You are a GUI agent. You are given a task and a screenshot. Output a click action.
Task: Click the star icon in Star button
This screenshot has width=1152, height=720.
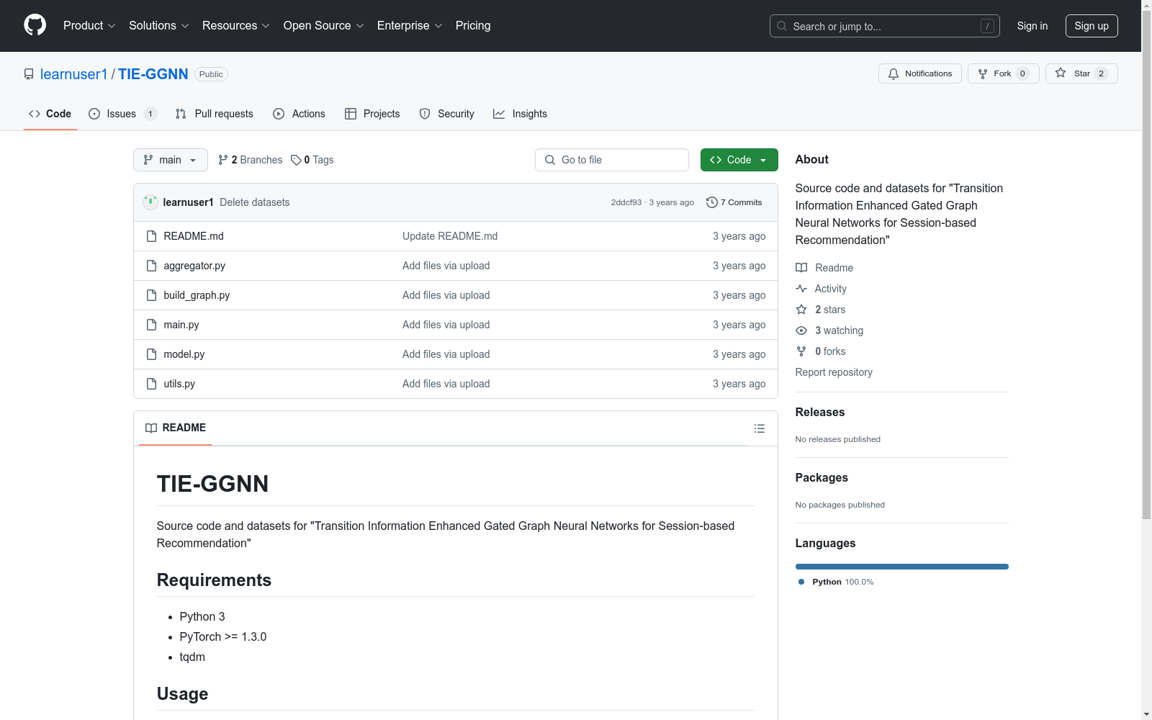[x=1061, y=73]
